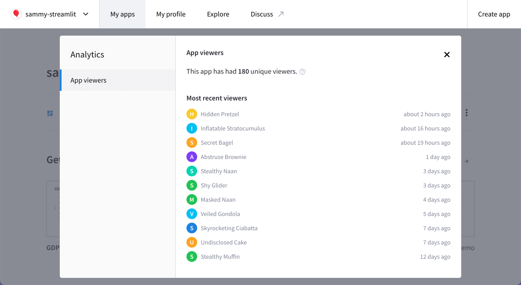Image resolution: width=521 pixels, height=285 pixels.
Task: Select the Shy Glider viewer entry
Action: 214,185
